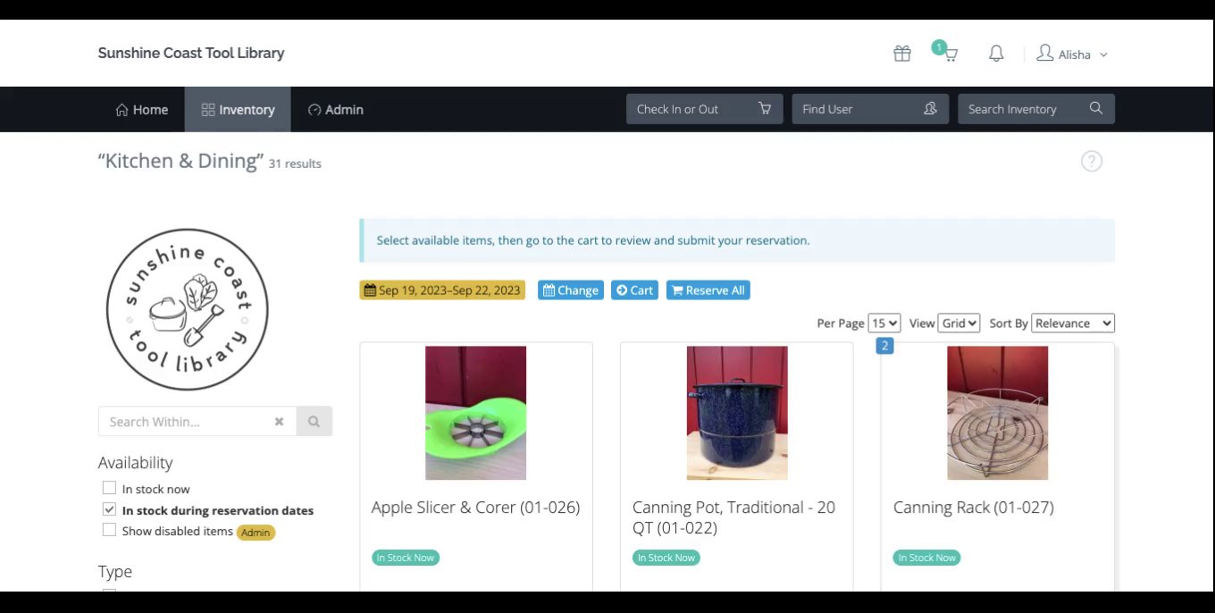This screenshot has height=613, width=1215.
Task: Open the gift icon in the header
Action: [901, 54]
